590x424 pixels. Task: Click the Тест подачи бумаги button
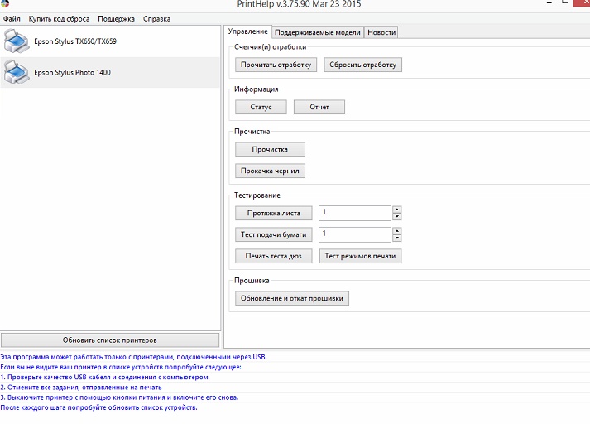point(274,234)
